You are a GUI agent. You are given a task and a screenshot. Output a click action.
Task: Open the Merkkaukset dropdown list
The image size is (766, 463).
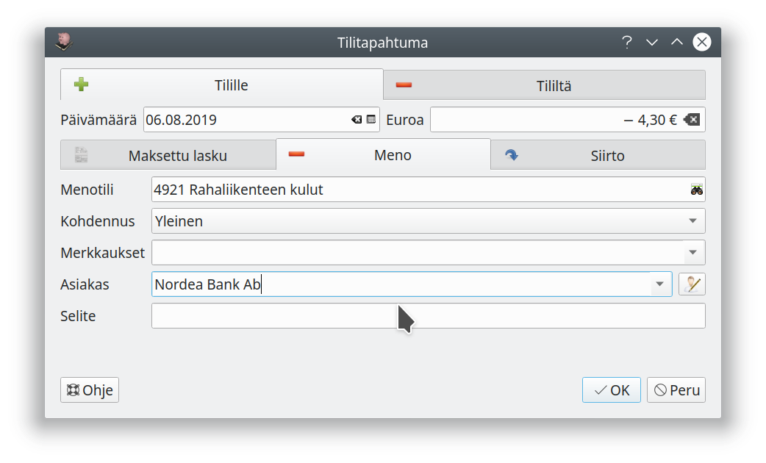(x=693, y=253)
